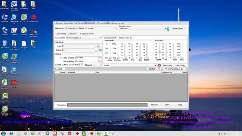Open the Date created date picker

[x=99, y=58]
